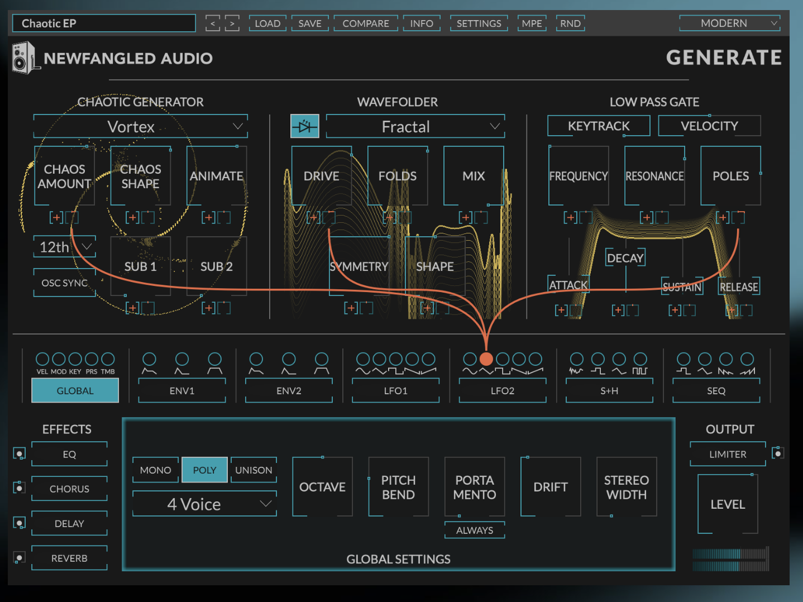Add modulation under CHAOS AMOUNT with plus icon
803x602 pixels.
coord(56,217)
